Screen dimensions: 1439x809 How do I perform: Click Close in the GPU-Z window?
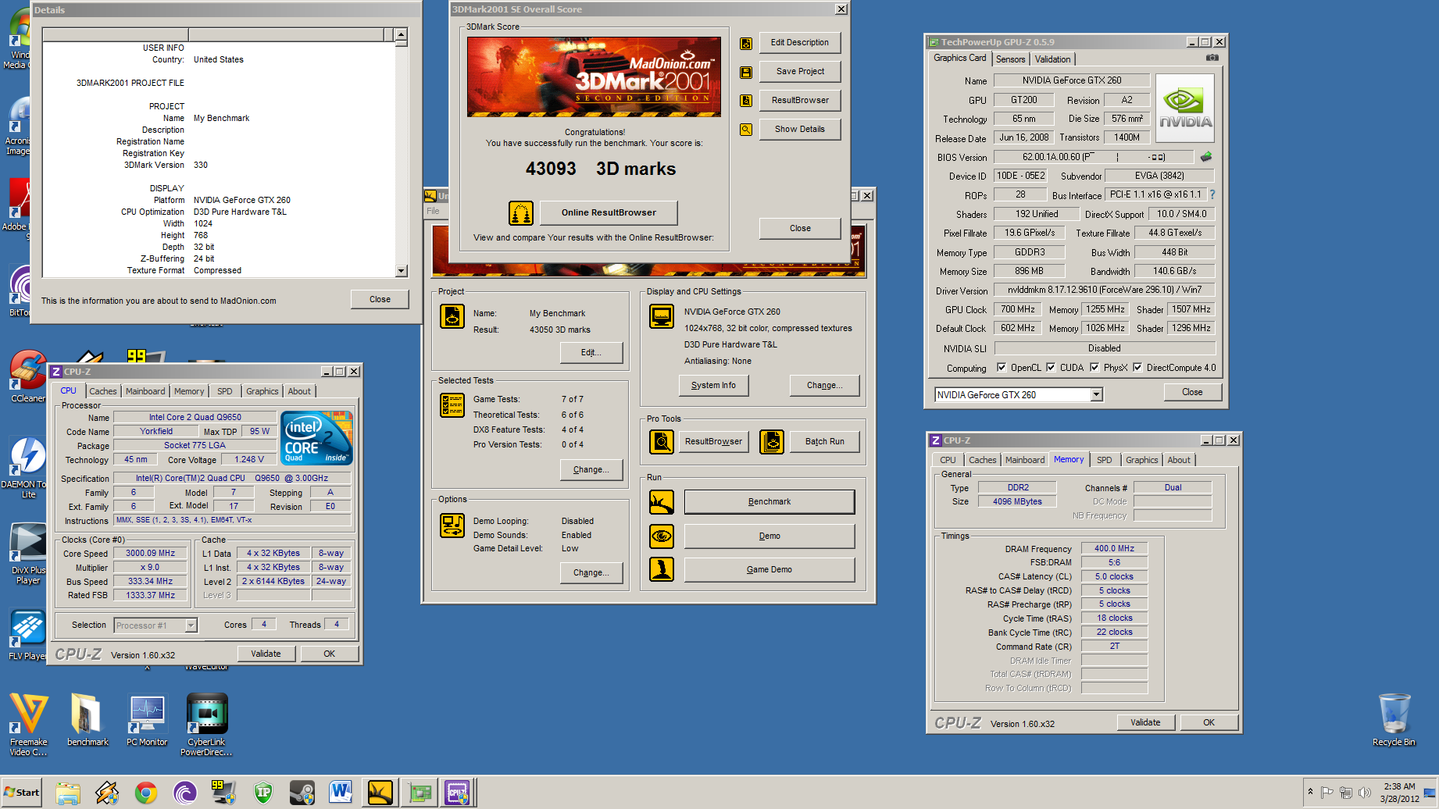click(x=1192, y=393)
